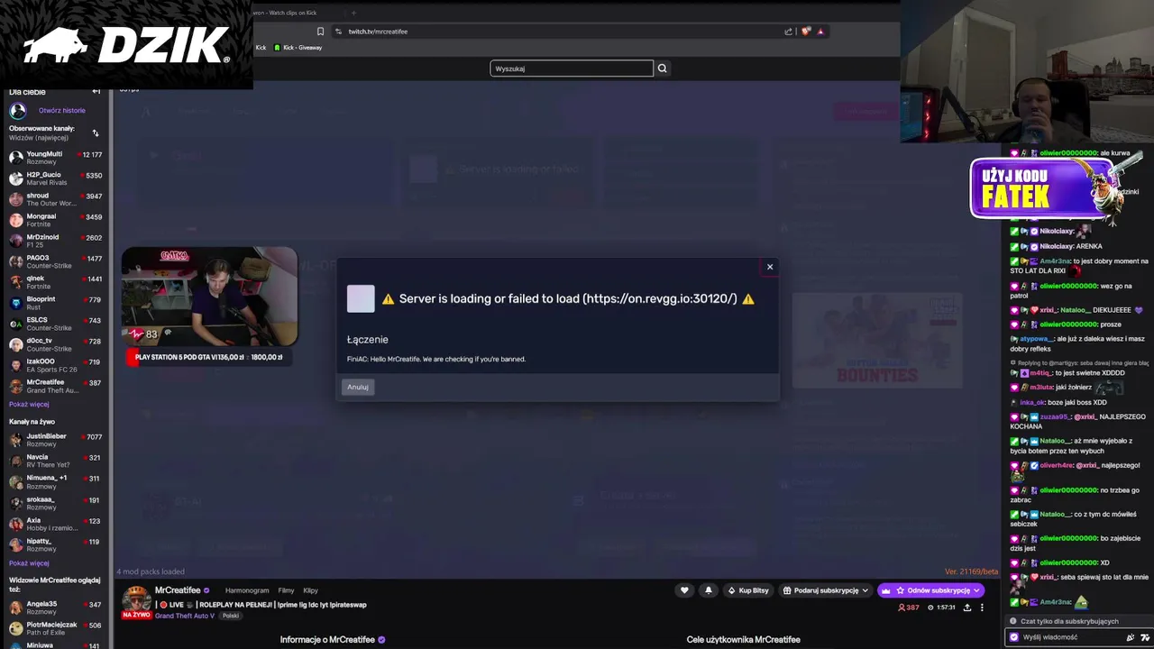Open MrDzinold channel in sidebar
Viewport: 1154px width, 649px height.
[x=56, y=241]
